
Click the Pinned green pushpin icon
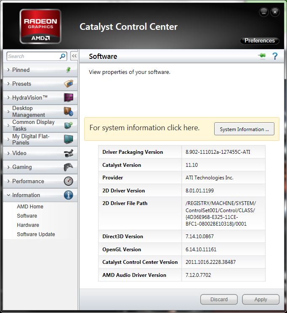[x=69, y=70]
